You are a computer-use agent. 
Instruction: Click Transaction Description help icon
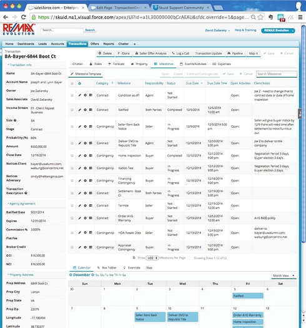click(x=26, y=193)
